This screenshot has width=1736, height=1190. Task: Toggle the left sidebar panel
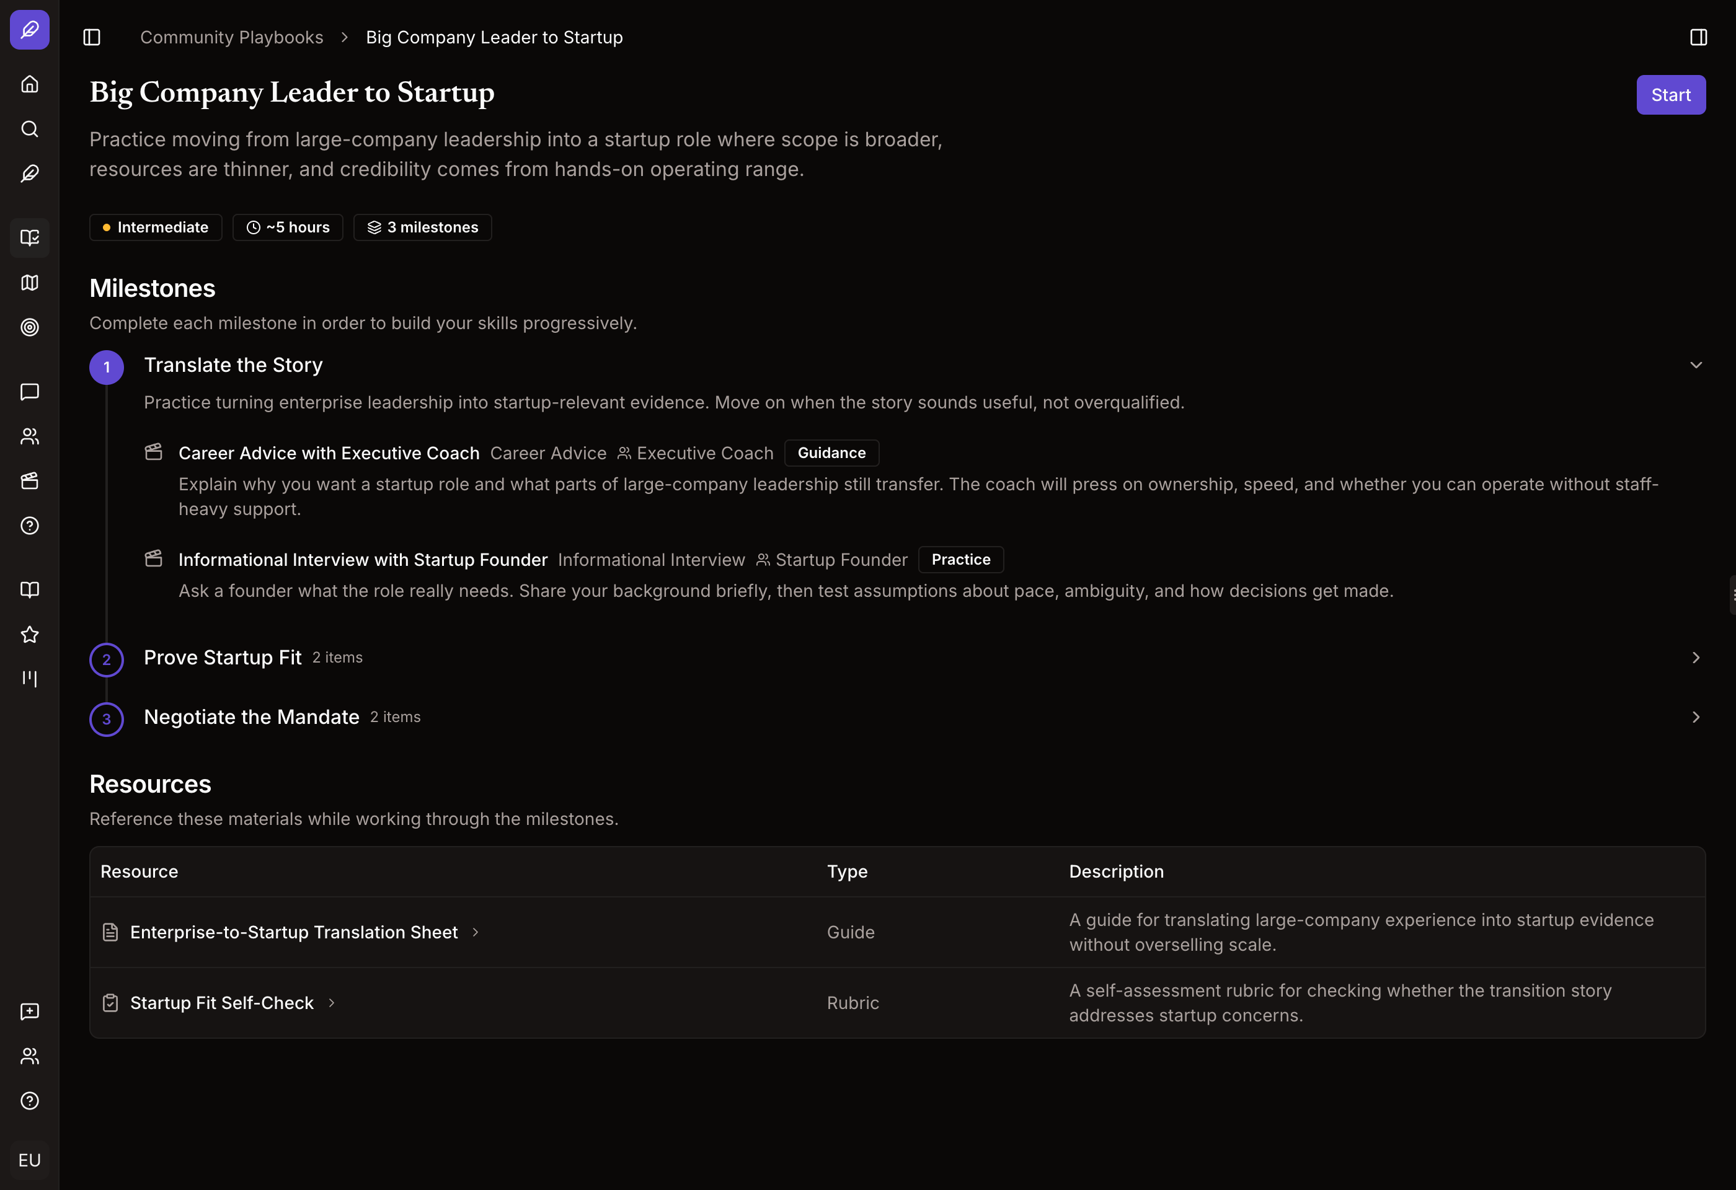click(x=92, y=37)
